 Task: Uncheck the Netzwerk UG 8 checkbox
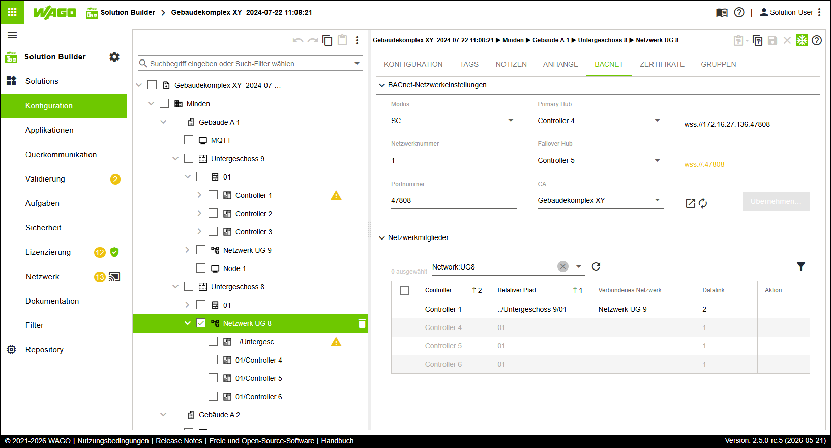[201, 323]
